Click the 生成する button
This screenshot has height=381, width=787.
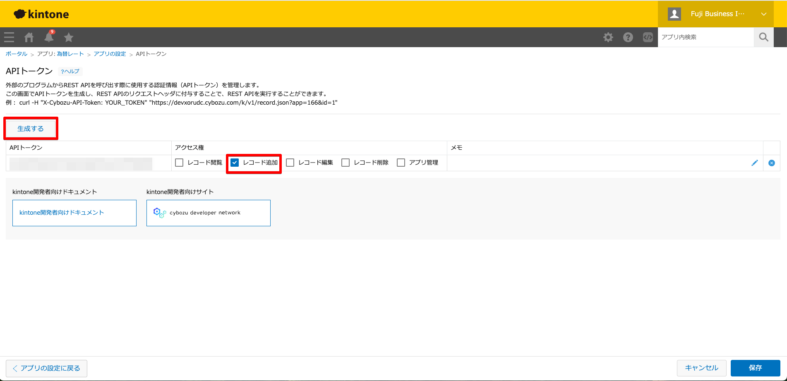[x=31, y=129]
